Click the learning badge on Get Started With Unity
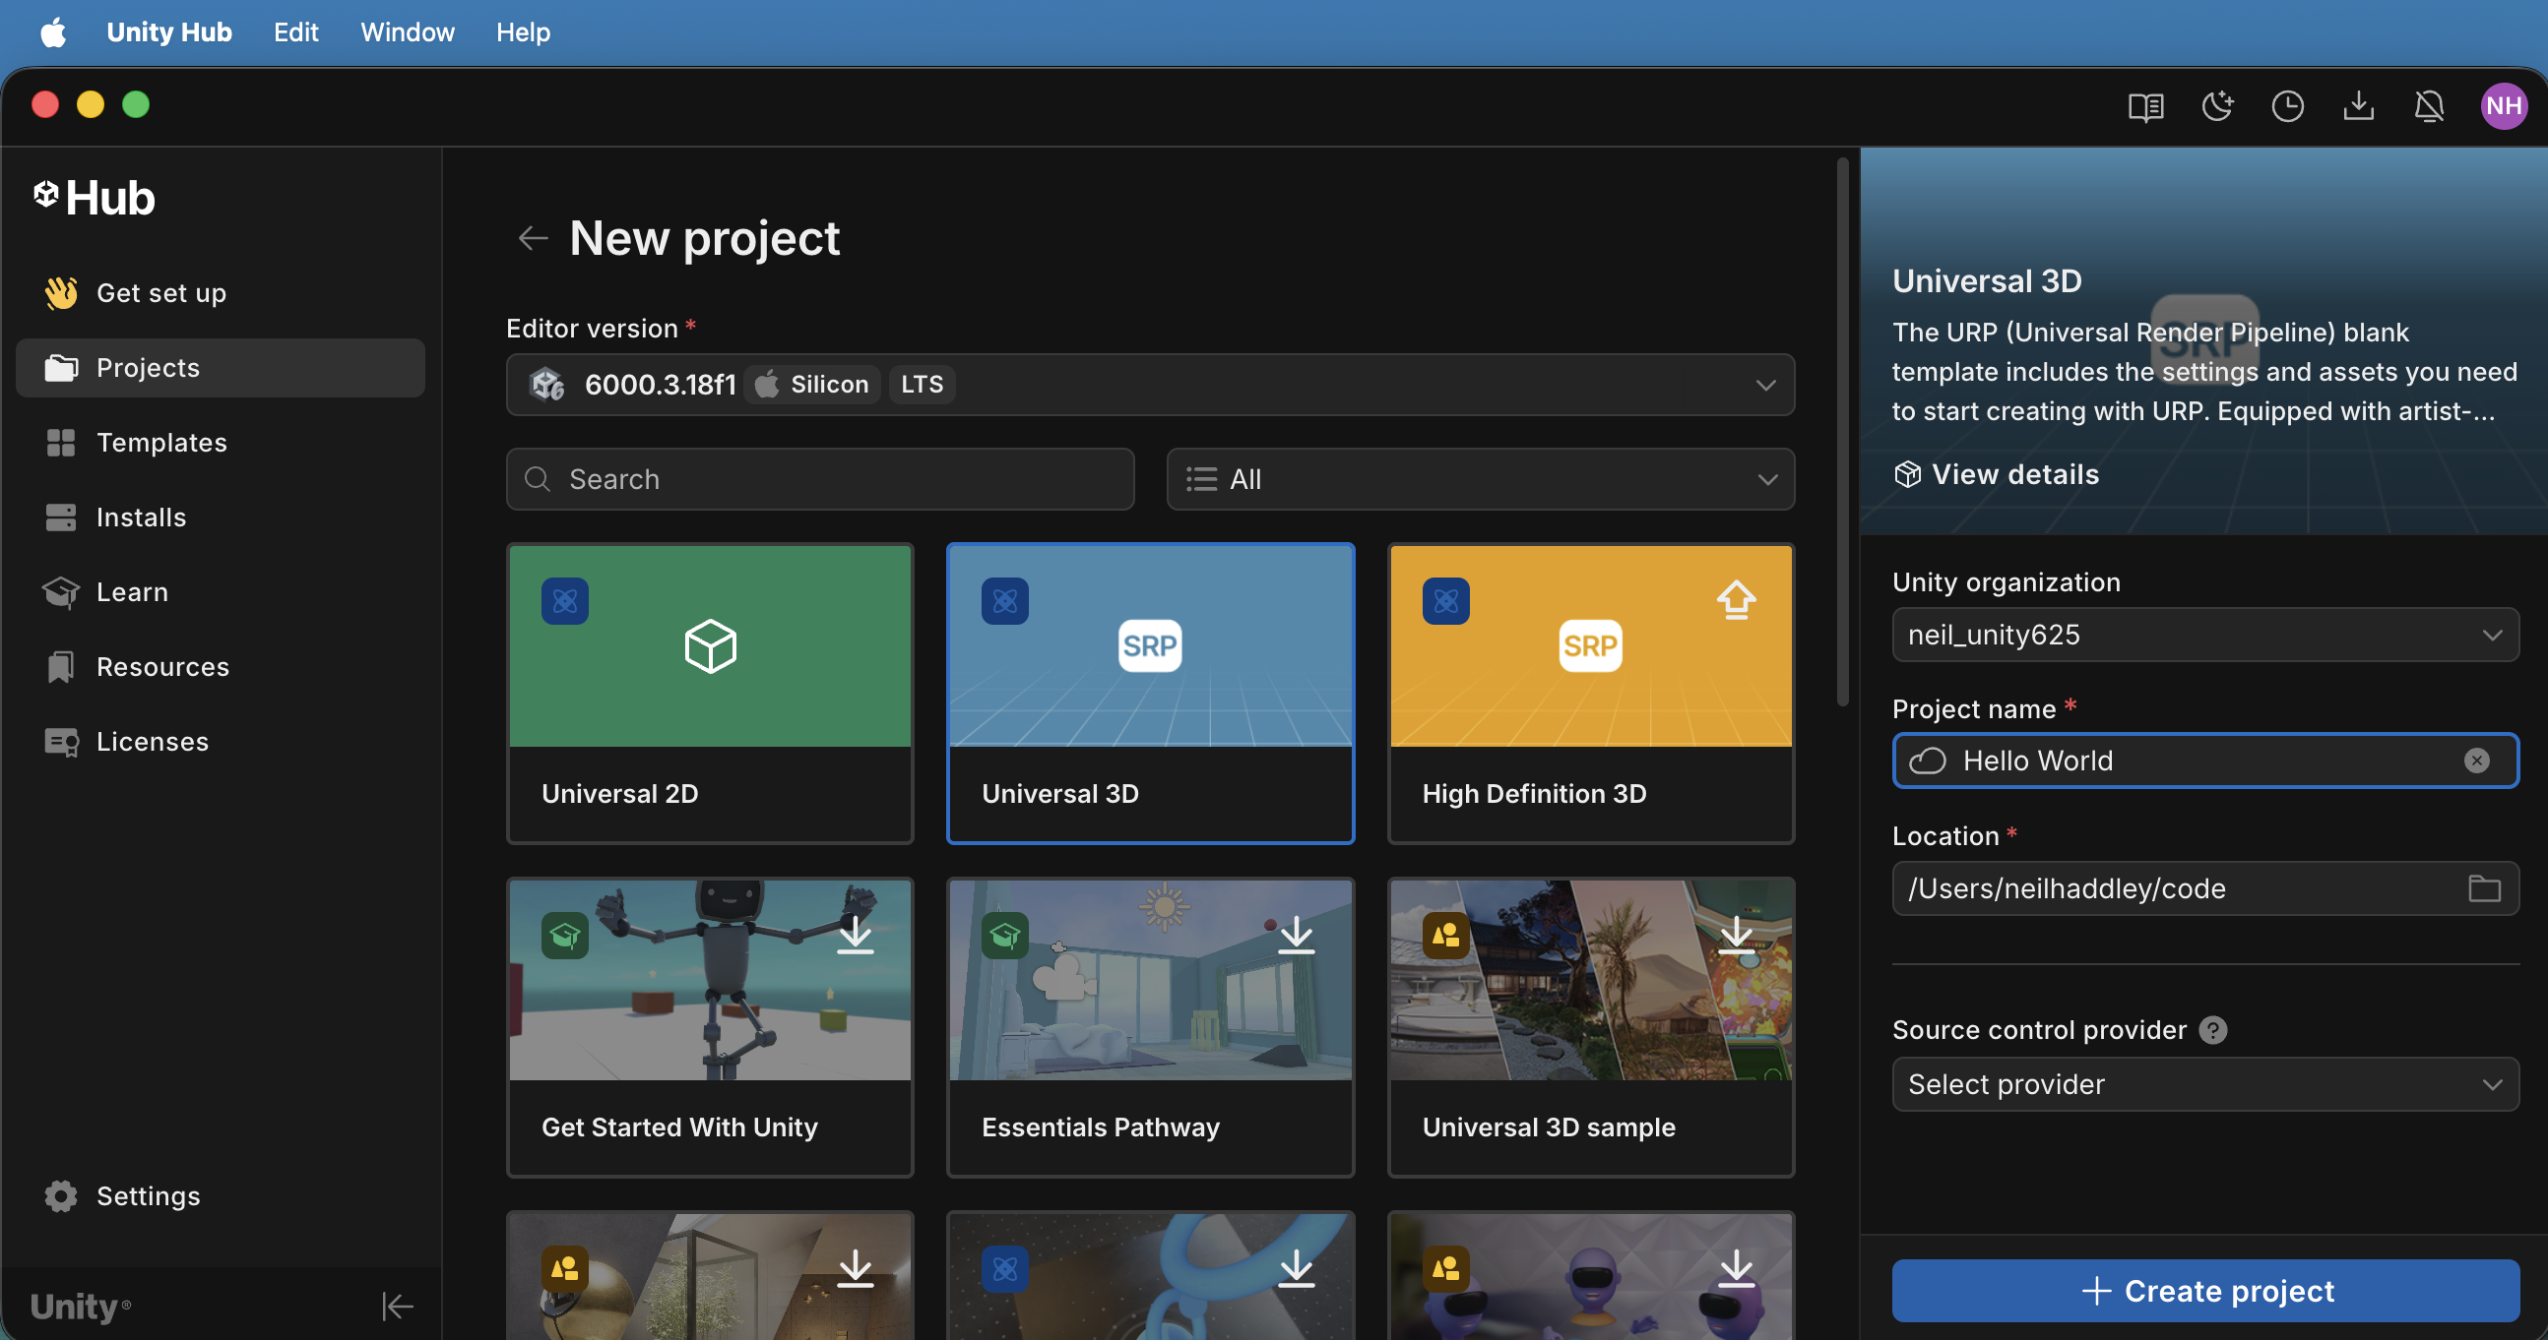This screenshot has height=1340, width=2548. coord(565,934)
